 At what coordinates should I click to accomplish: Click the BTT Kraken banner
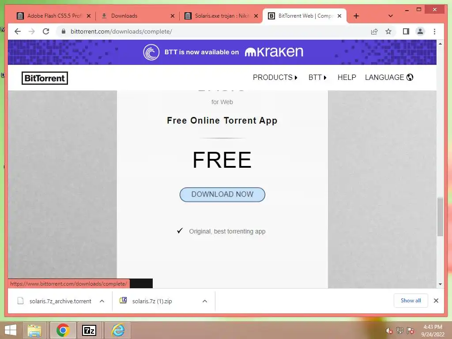click(222, 52)
